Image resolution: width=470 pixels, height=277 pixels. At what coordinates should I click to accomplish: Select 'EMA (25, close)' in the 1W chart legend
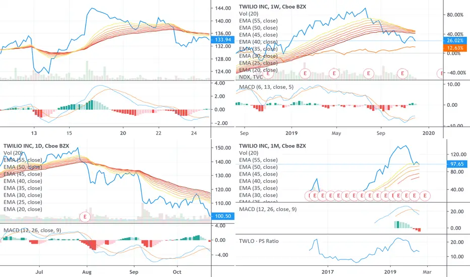258,63
